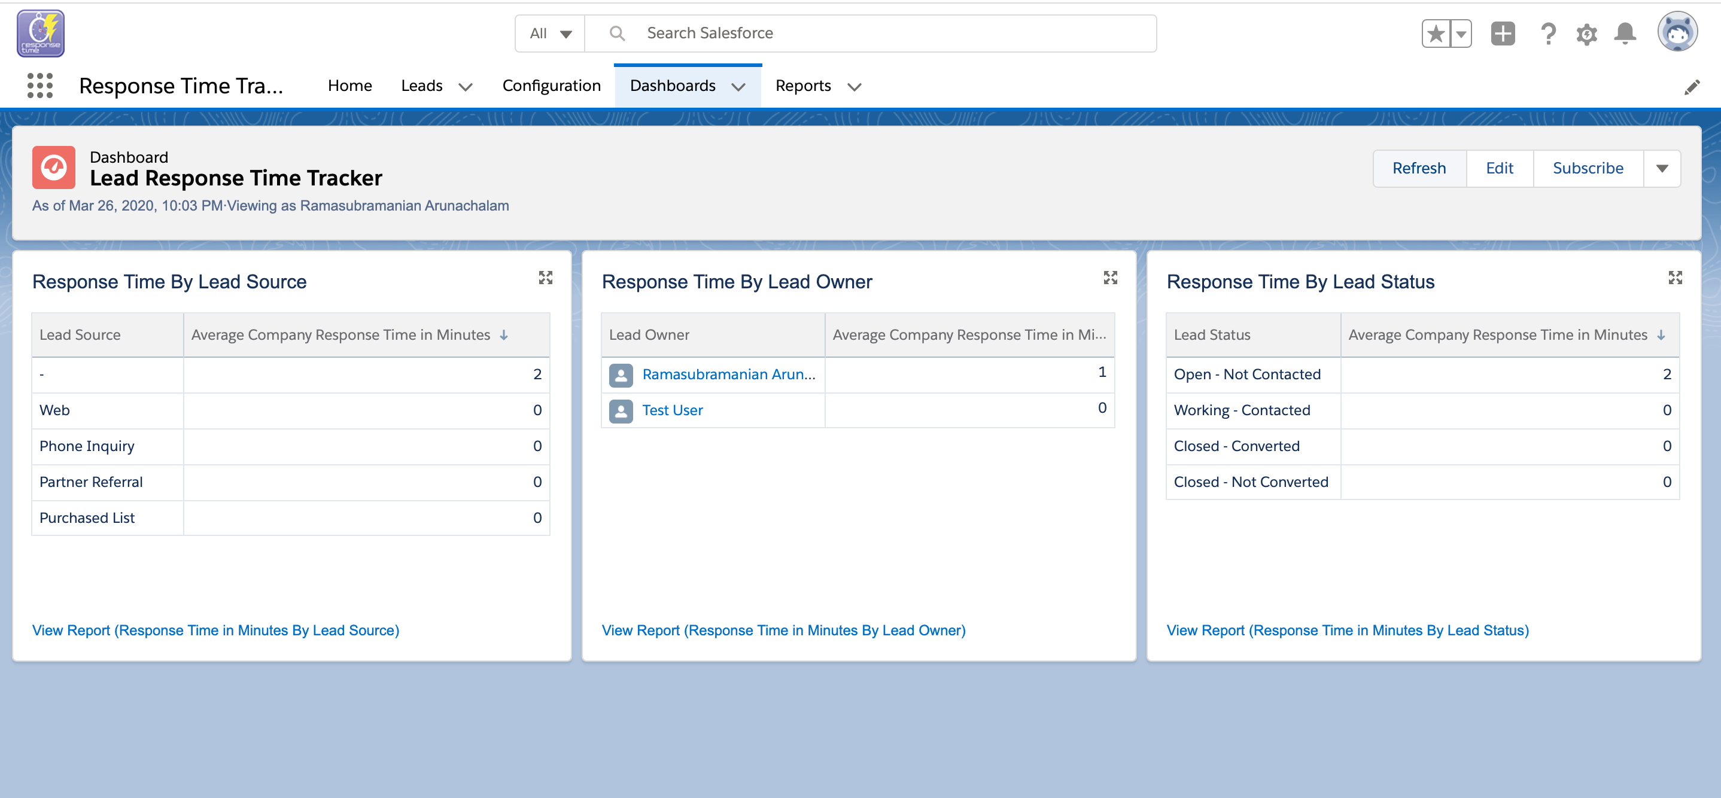This screenshot has height=798, width=1721.
Task: Expand the Leads tab chevron
Action: coord(466,87)
